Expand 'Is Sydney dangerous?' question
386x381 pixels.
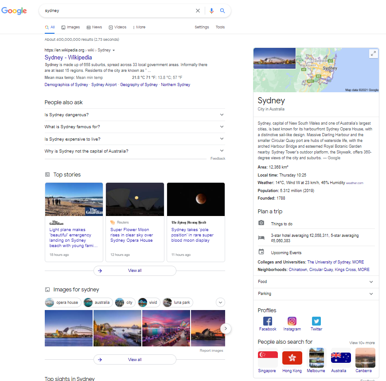(x=135, y=115)
